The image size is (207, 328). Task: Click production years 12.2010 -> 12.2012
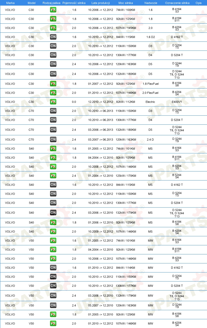[x=101, y=102]
